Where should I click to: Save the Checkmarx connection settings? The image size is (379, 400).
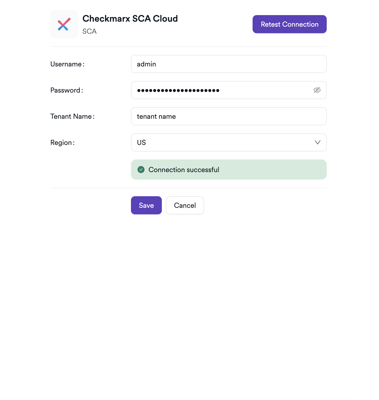click(x=146, y=205)
